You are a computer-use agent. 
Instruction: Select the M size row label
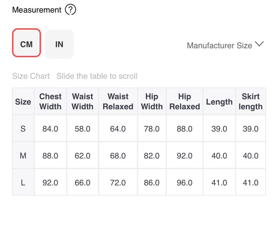tap(23, 156)
